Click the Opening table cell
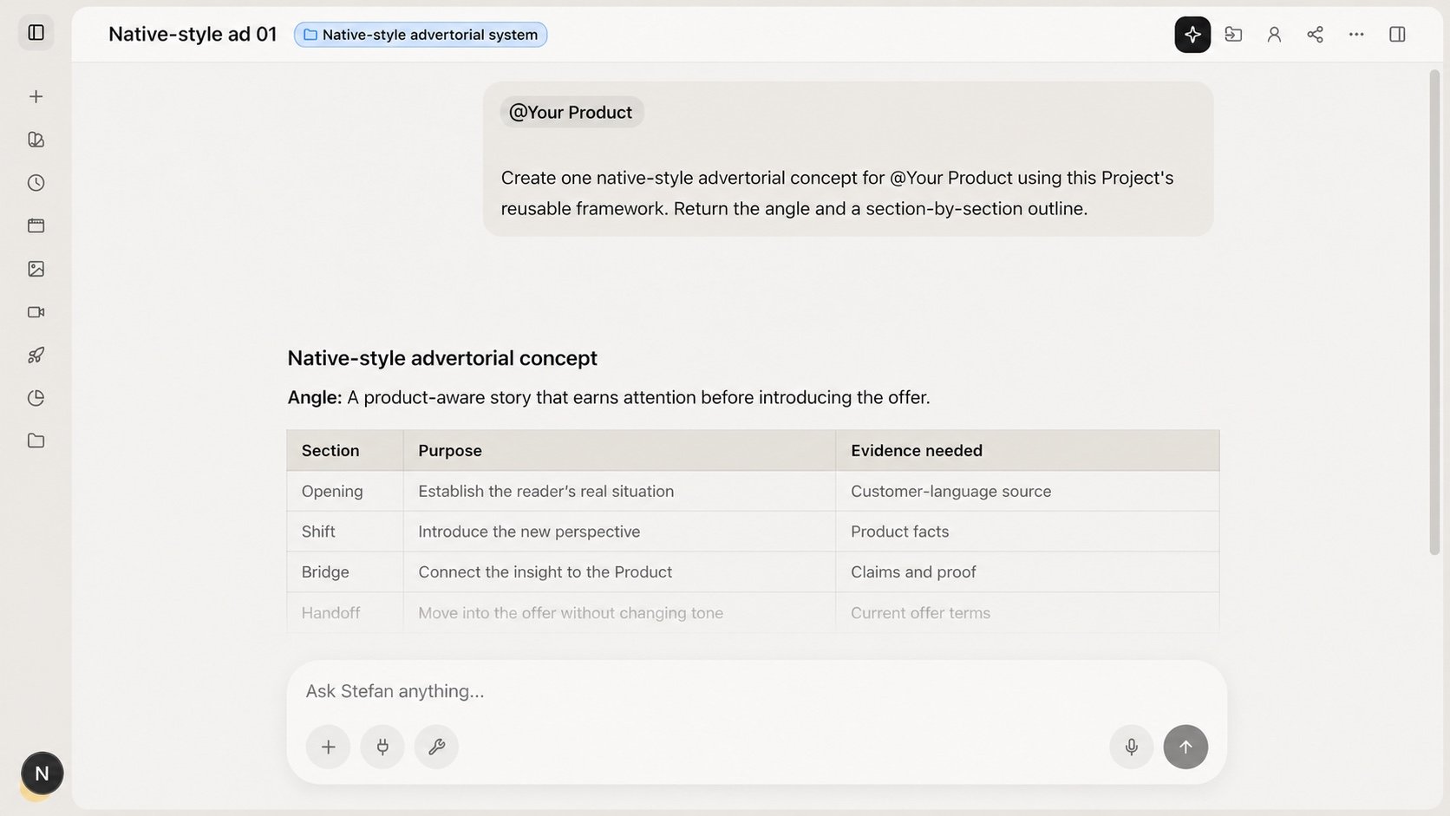Screen dimensions: 1450x816 (x=345, y=492)
